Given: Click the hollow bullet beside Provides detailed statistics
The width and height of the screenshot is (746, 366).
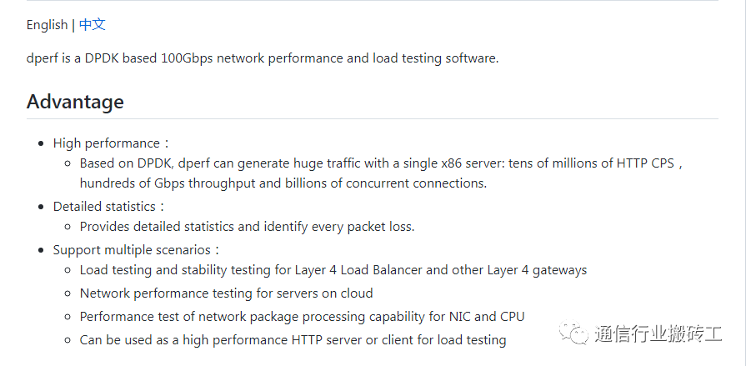Looking at the screenshot, I should 68,227.
